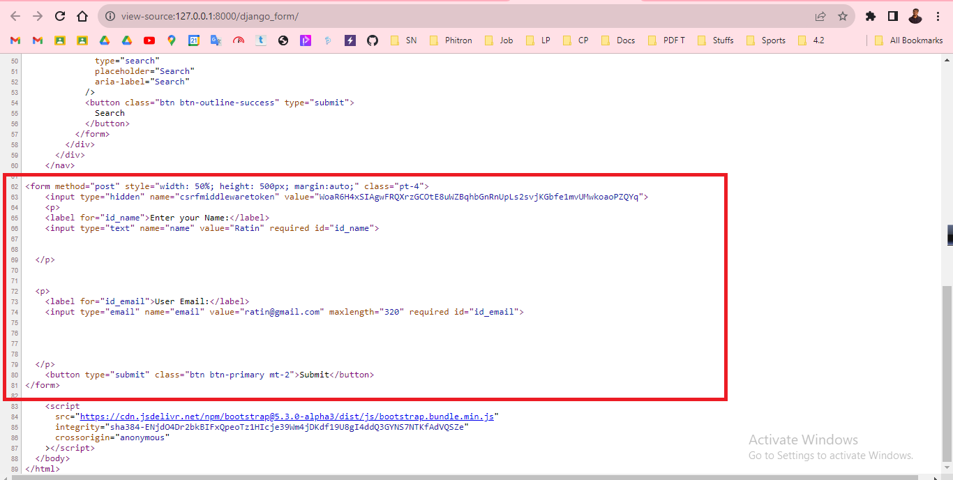Screen dimensions: 953x480
Task: Open the PDF T bookmark folder
Action: tap(667, 40)
